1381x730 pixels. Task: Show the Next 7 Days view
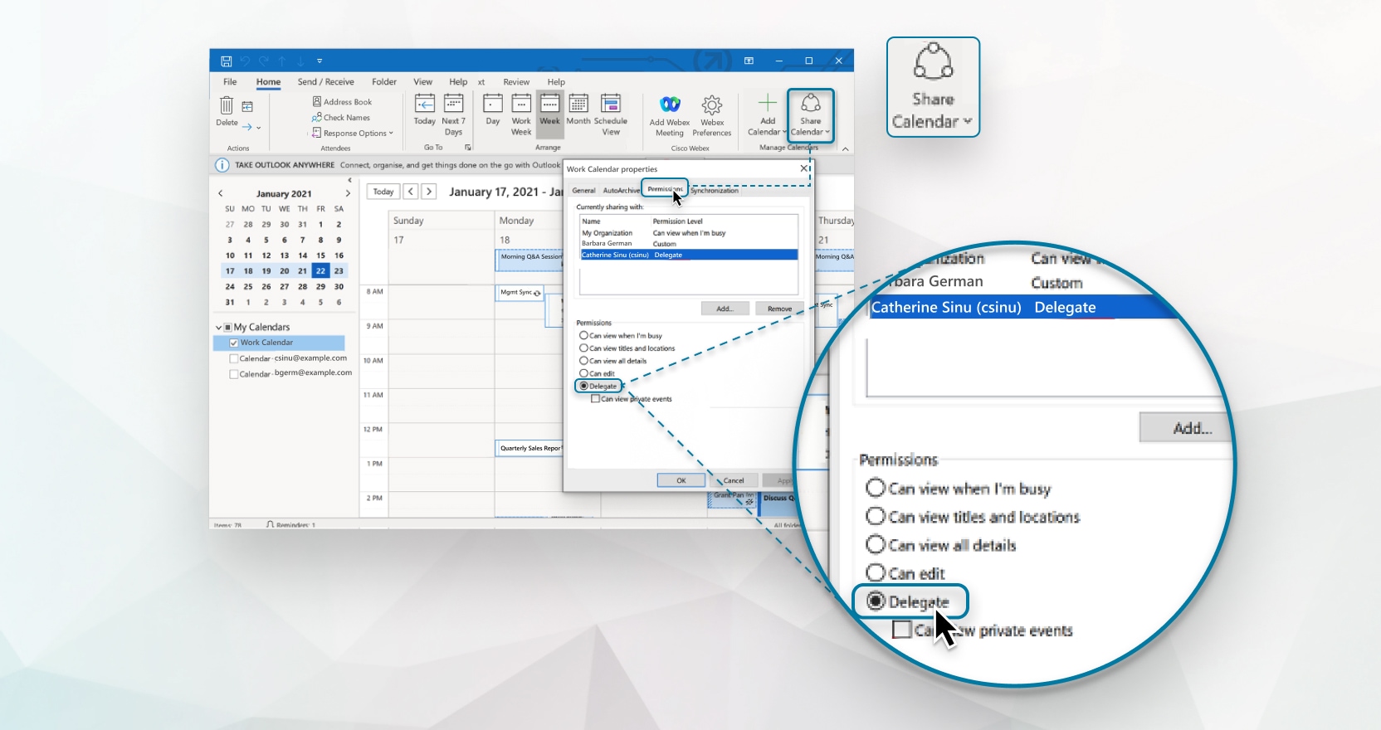click(453, 114)
